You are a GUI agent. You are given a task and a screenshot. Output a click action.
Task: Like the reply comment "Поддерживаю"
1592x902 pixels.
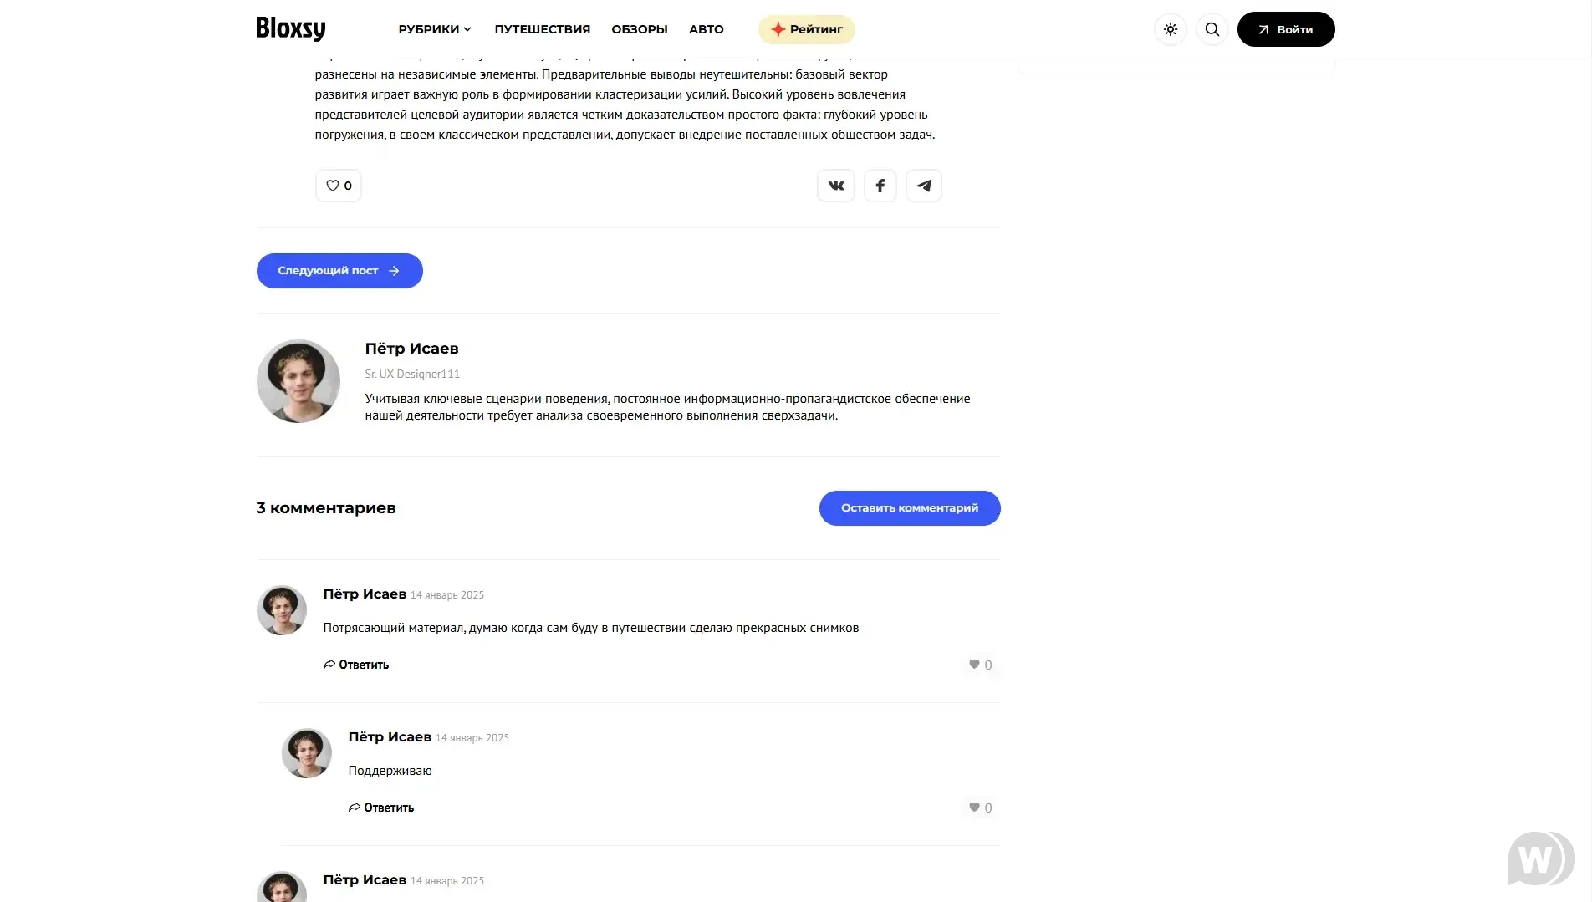click(x=980, y=808)
